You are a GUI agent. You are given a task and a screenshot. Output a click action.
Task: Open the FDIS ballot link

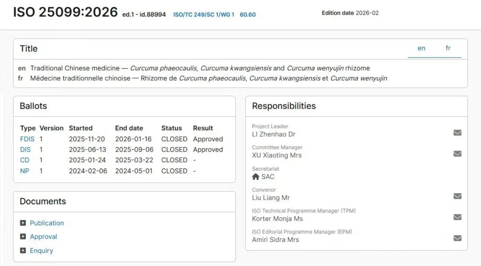pos(27,139)
